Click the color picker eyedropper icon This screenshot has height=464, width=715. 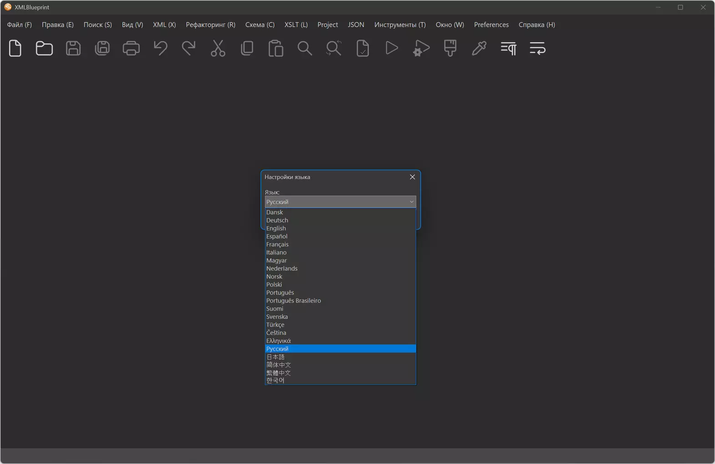[x=479, y=48]
